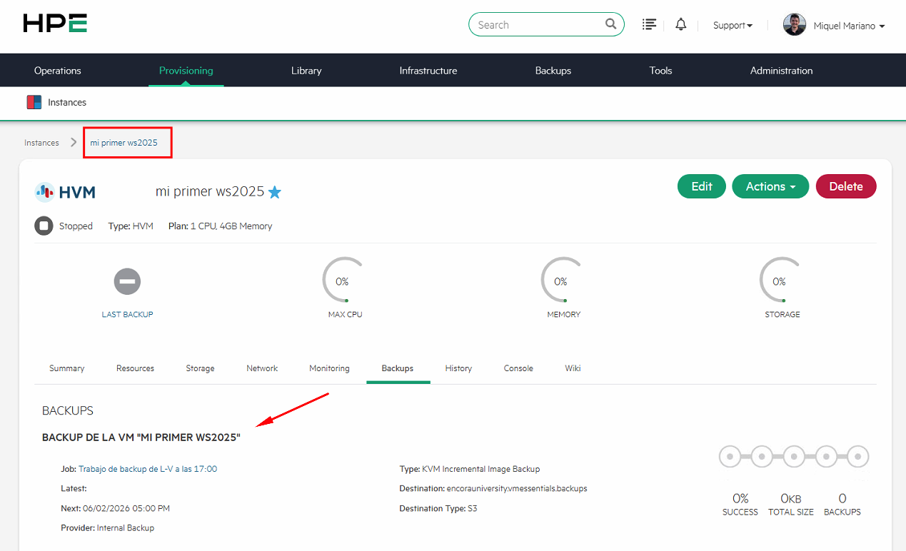Open the Actions dropdown button

coord(770,186)
